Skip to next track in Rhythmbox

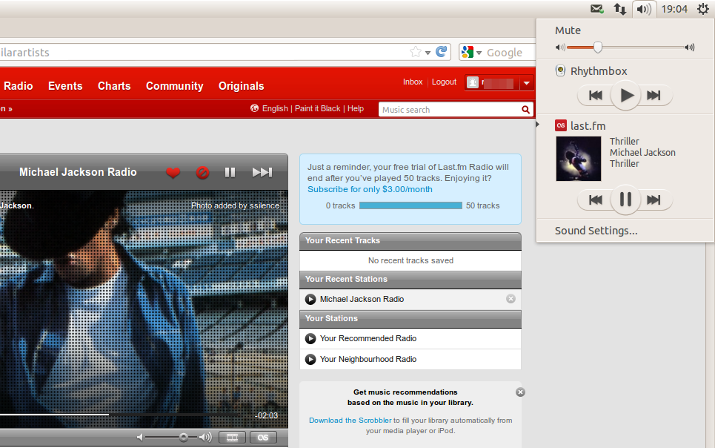[654, 95]
